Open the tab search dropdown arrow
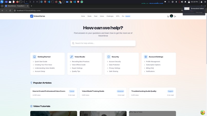This screenshot has width=207, height=116. coord(2,6)
